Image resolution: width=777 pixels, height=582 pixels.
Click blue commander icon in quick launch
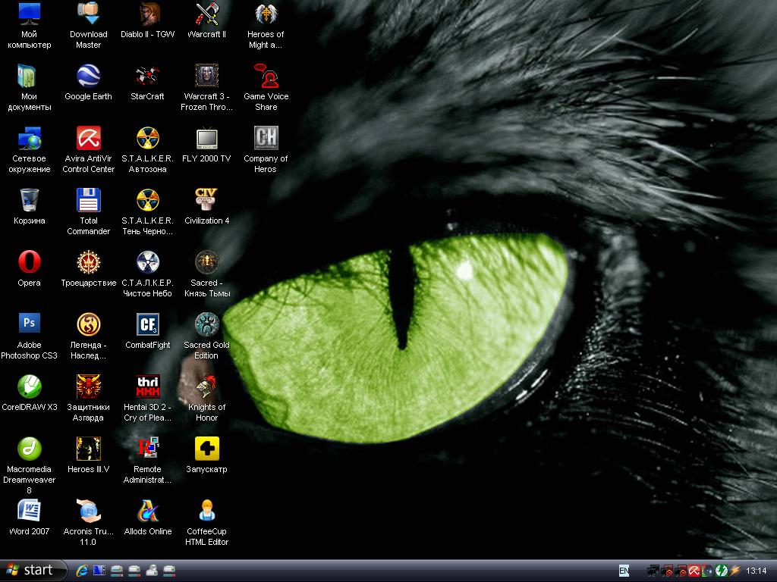[x=99, y=571]
